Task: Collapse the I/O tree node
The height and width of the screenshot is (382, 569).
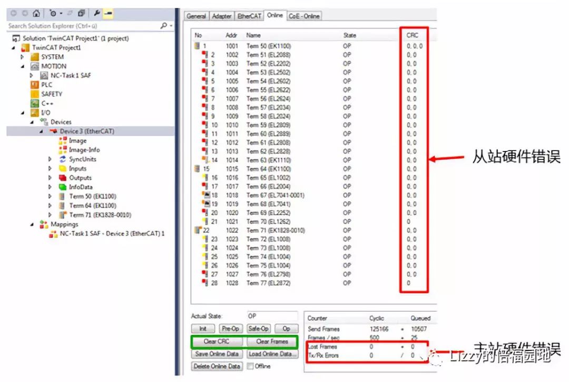Action: click(23, 113)
